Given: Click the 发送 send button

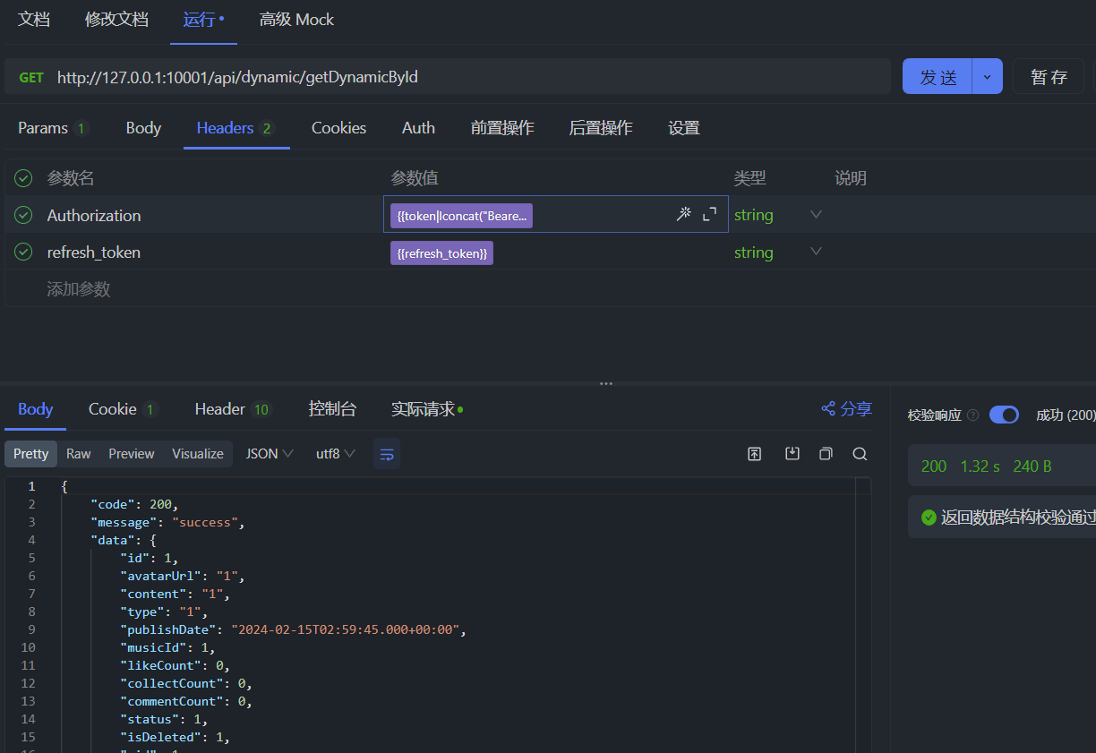Looking at the screenshot, I should click(937, 77).
